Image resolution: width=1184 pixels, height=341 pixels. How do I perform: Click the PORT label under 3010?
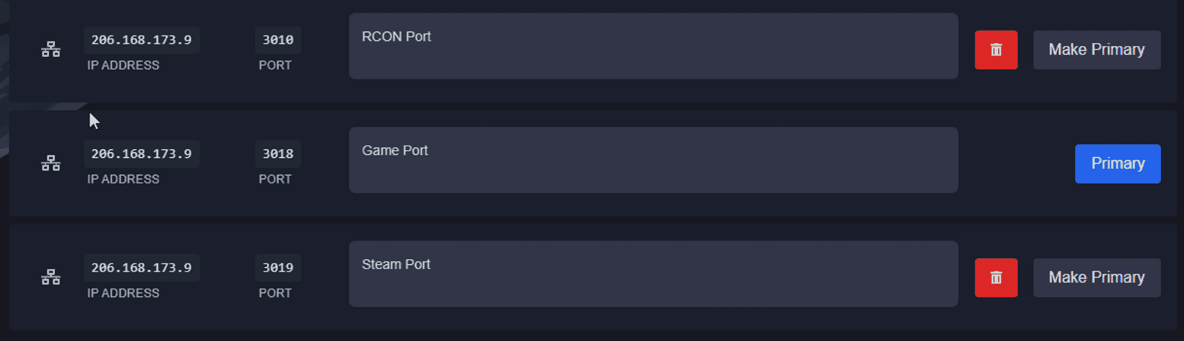275,65
